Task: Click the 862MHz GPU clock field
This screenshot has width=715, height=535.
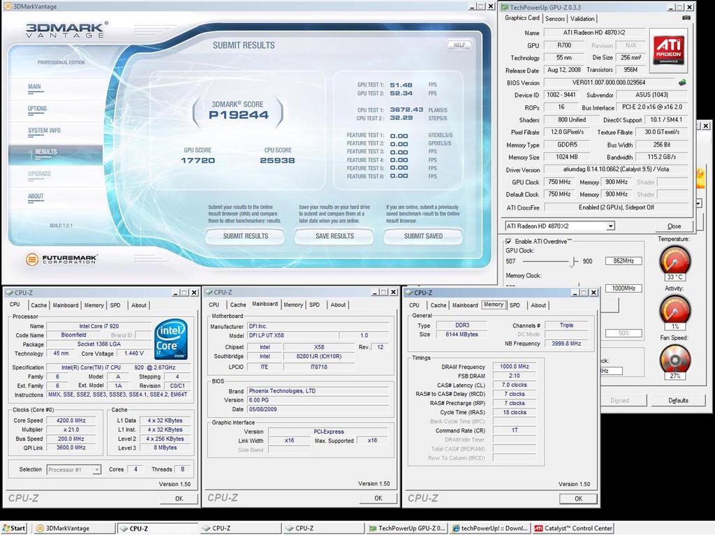Action: (x=624, y=261)
